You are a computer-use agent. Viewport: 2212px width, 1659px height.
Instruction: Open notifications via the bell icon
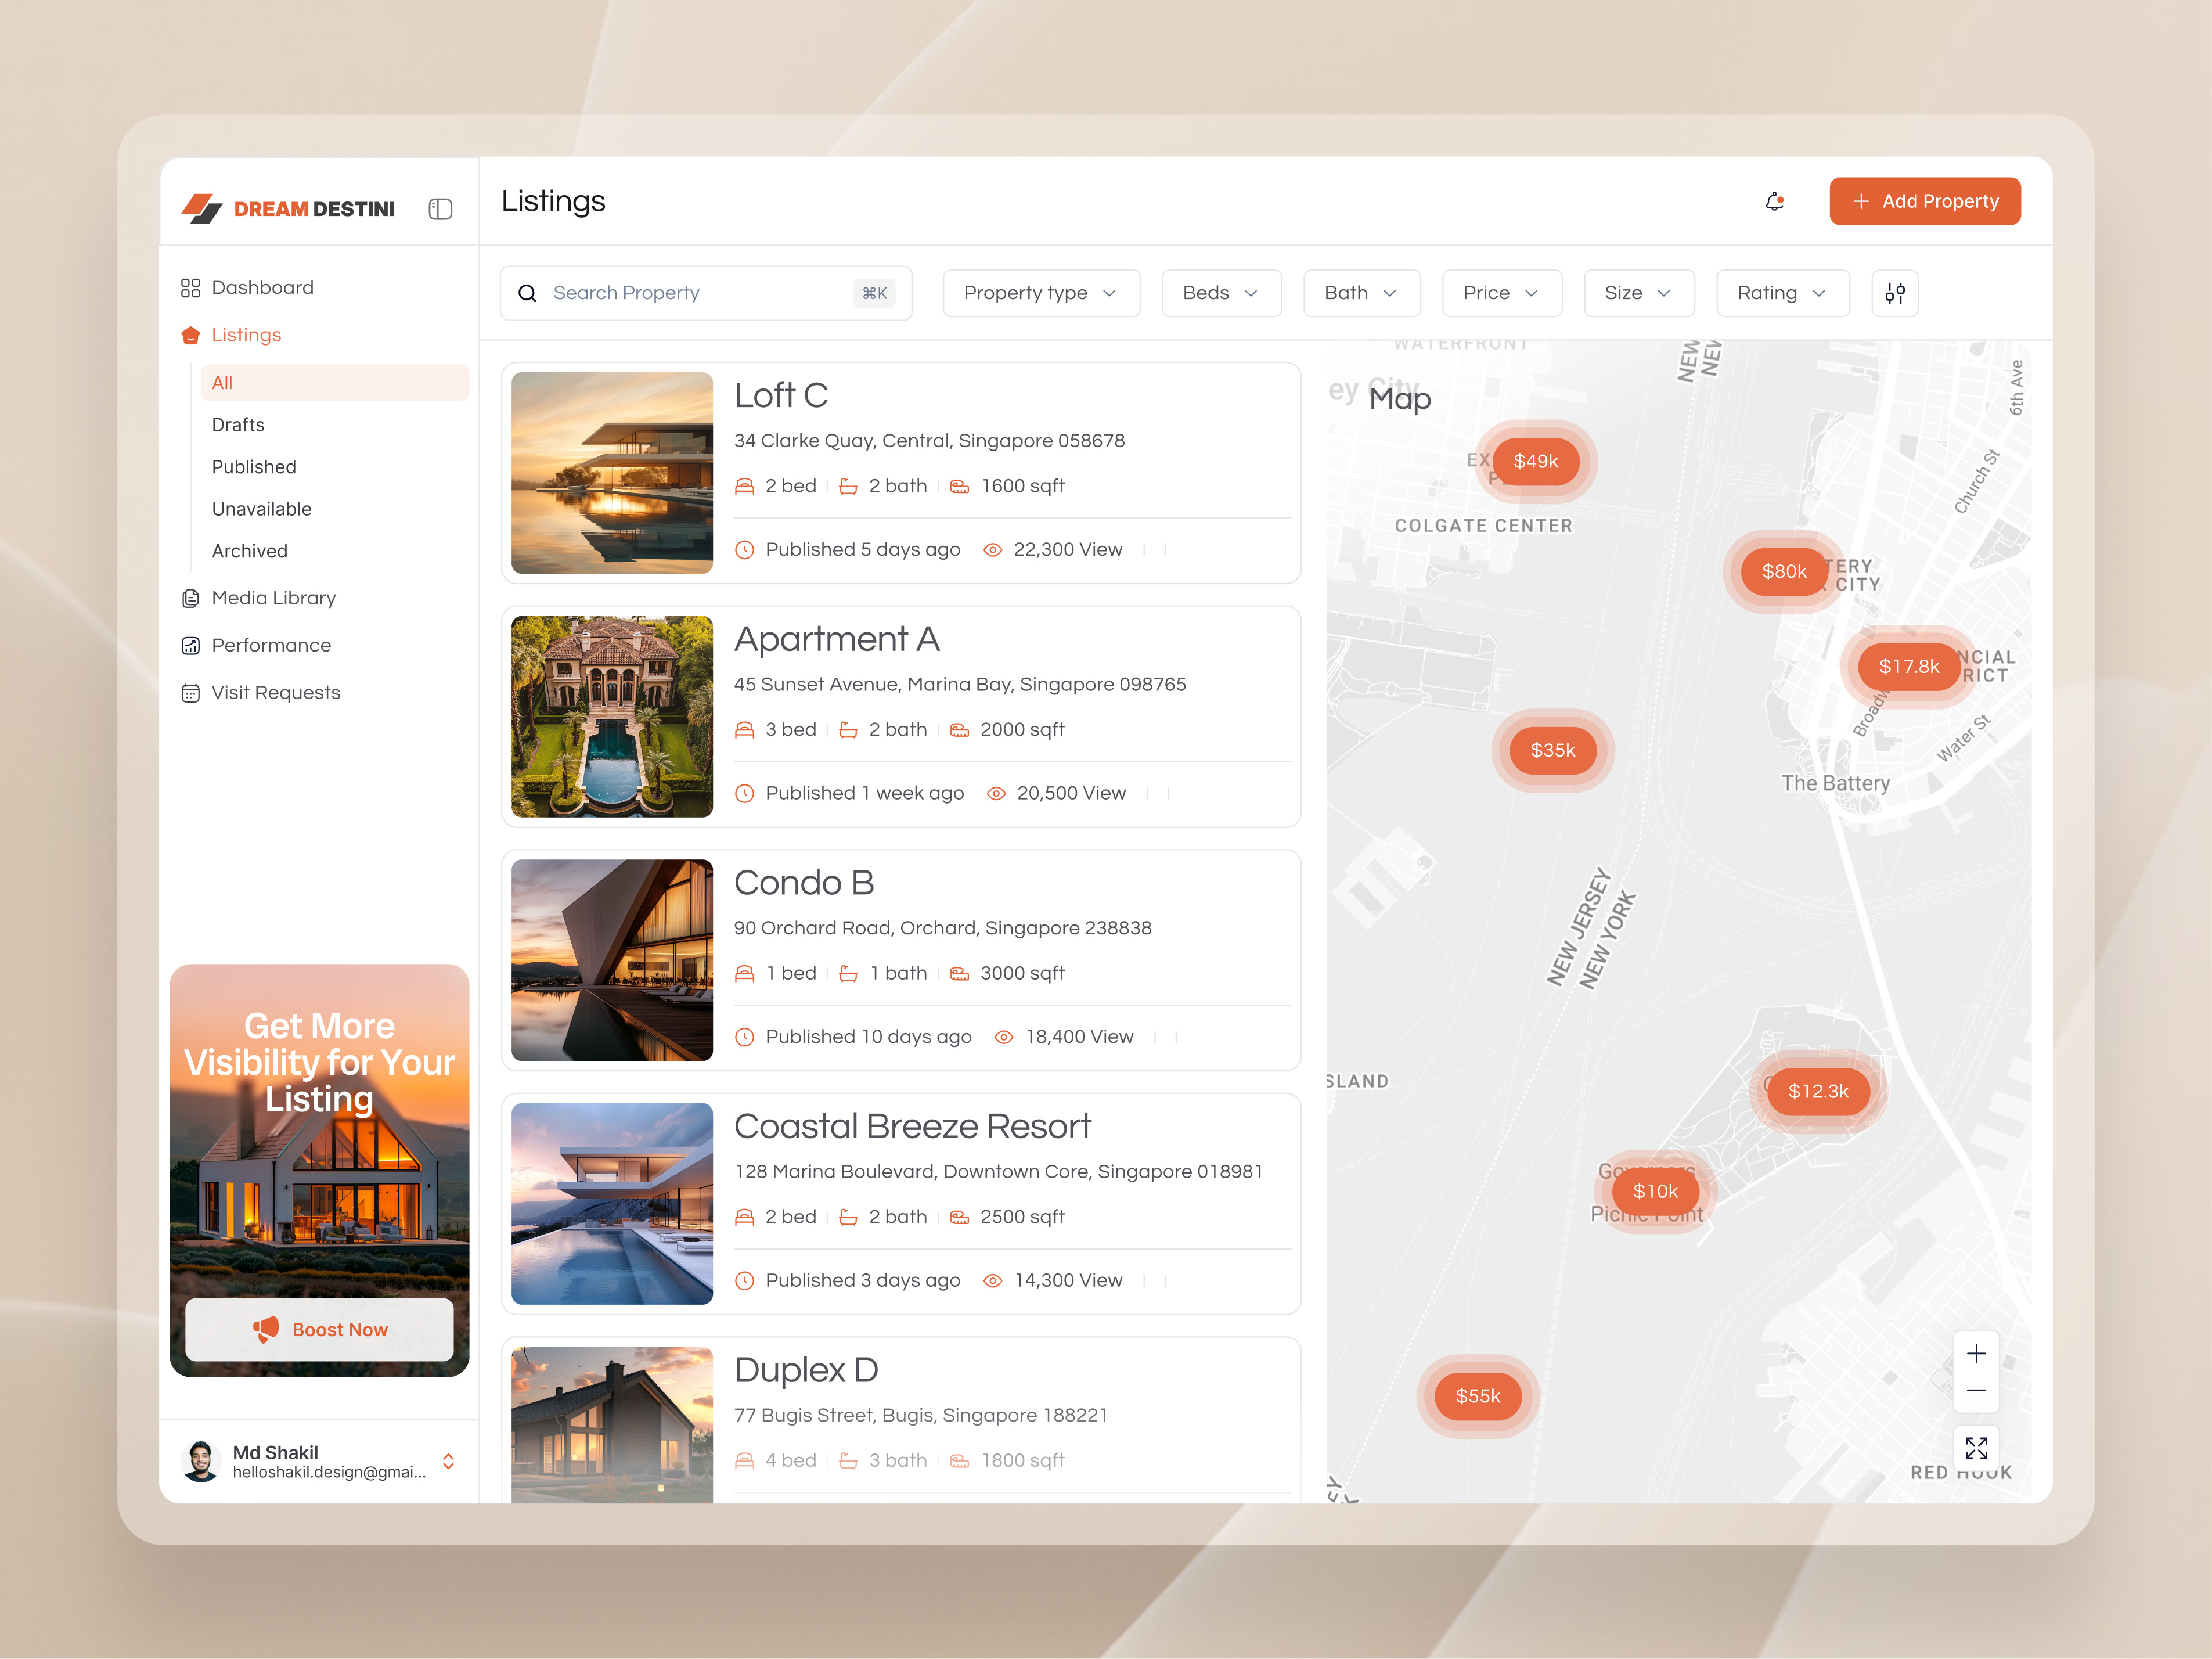[1775, 201]
